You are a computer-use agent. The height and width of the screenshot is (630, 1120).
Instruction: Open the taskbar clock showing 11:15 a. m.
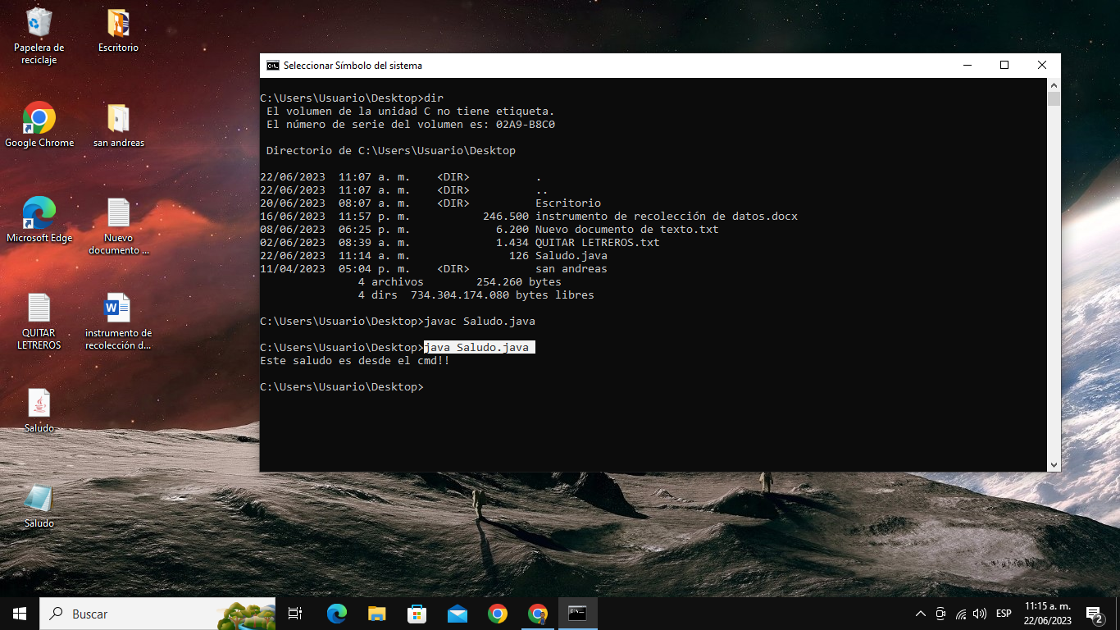pyautogui.click(x=1048, y=614)
